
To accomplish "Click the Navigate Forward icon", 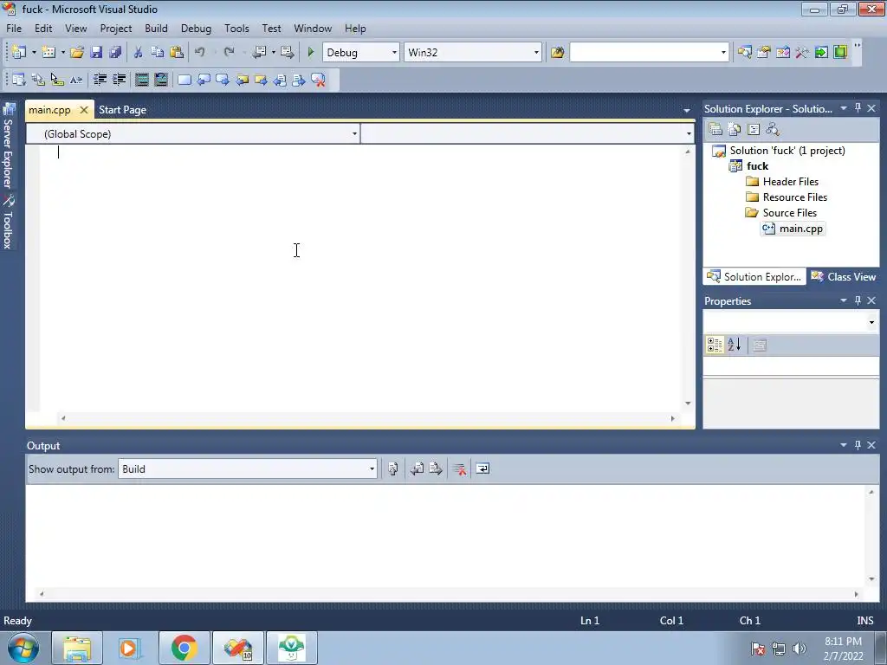I will pos(288,52).
